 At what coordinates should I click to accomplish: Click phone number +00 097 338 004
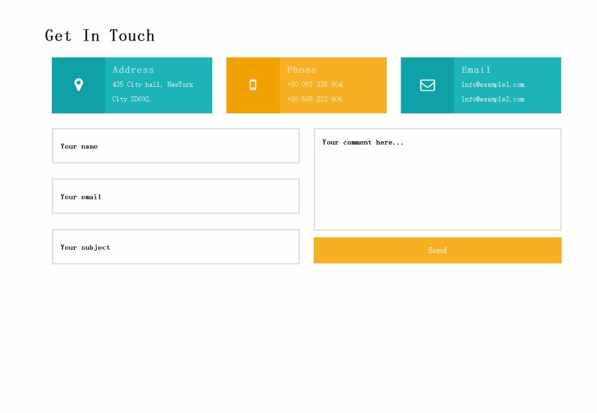(314, 84)
